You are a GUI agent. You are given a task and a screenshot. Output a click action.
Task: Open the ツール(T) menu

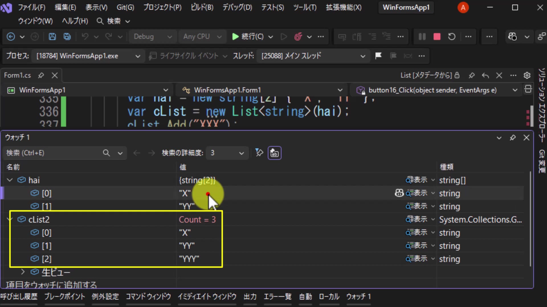[305, 7]
